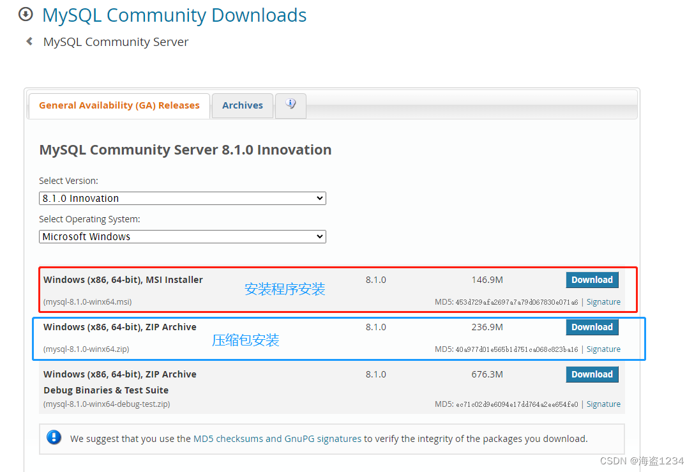Click the blue exclamation info icon
694x472 pixels.
[x=54, y=438]
